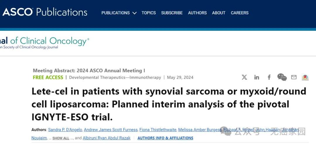
Task: Go to the Subscribe menu item
Action: point(172,13)
